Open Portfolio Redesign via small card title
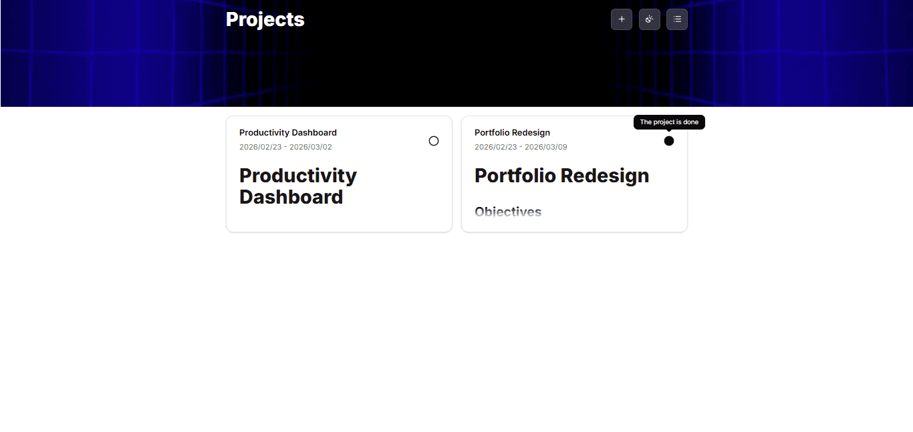913x432 pixels. pos(513,133)
